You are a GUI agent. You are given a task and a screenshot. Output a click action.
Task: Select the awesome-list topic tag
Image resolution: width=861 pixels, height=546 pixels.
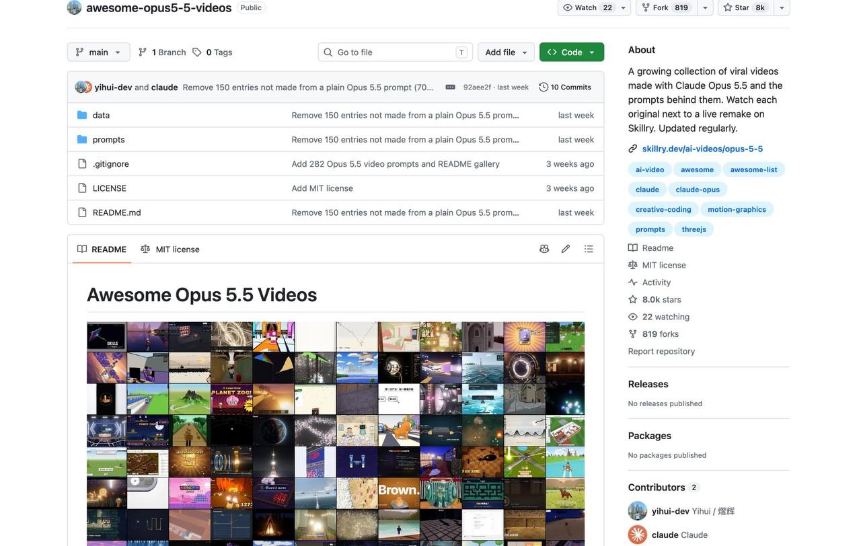point(753,169)
